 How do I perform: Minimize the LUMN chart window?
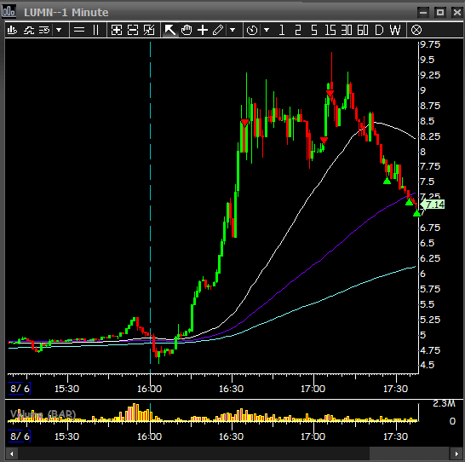tap(423, 13)
